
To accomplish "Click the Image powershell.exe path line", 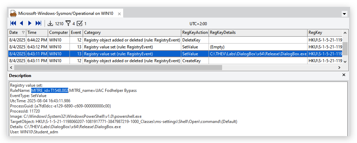I will coord(76,116).
